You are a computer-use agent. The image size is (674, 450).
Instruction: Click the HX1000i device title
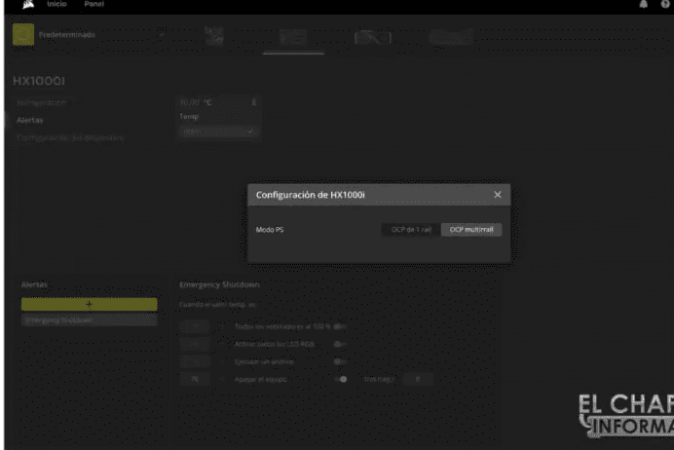click(39, 81)
